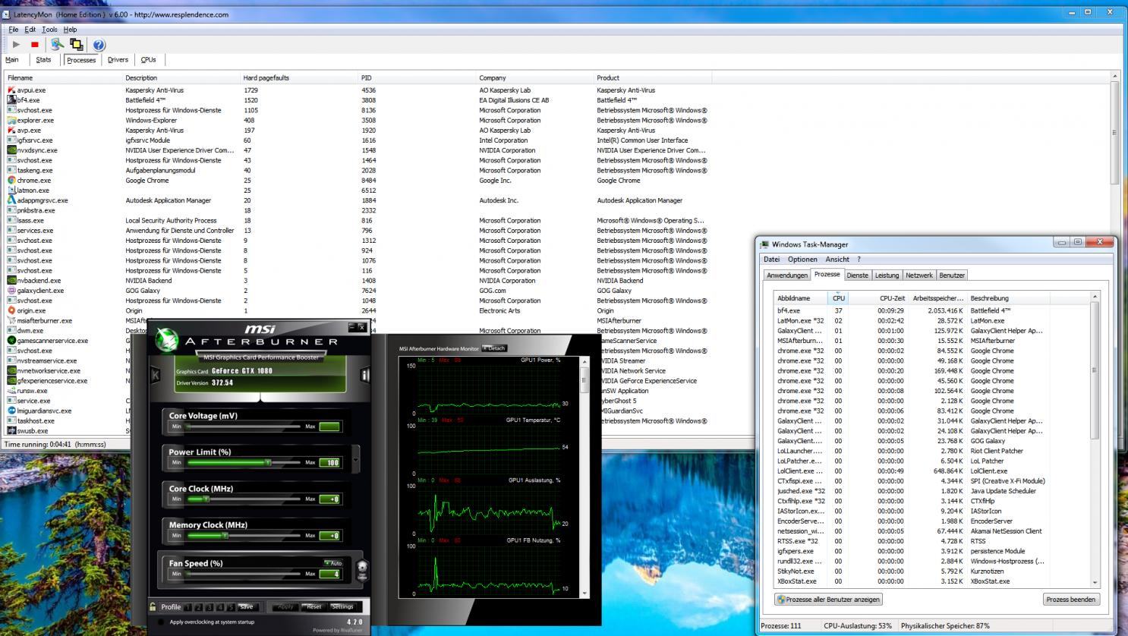Sort Task-Manager by Arbeitsspeicher column
The image size is (1128, 636).
(x=937, y=298)
